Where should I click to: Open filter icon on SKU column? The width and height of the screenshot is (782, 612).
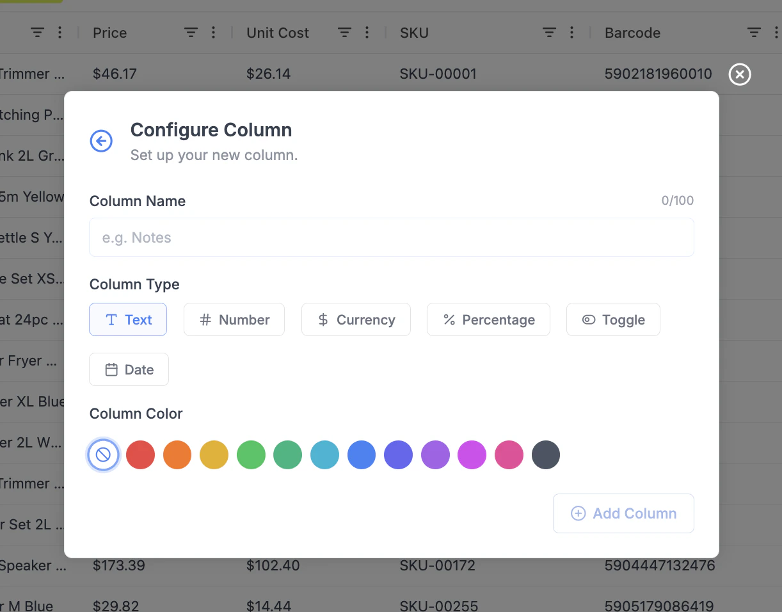(549, 33)
